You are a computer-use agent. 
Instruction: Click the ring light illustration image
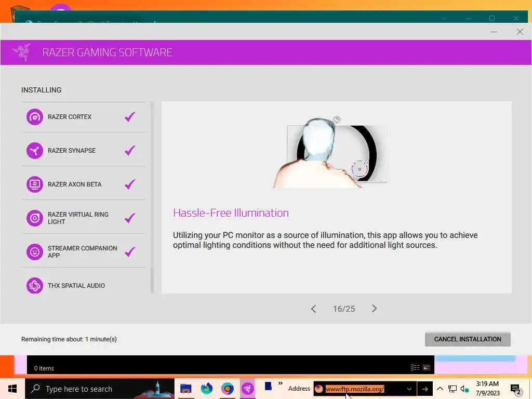[330, 153]
